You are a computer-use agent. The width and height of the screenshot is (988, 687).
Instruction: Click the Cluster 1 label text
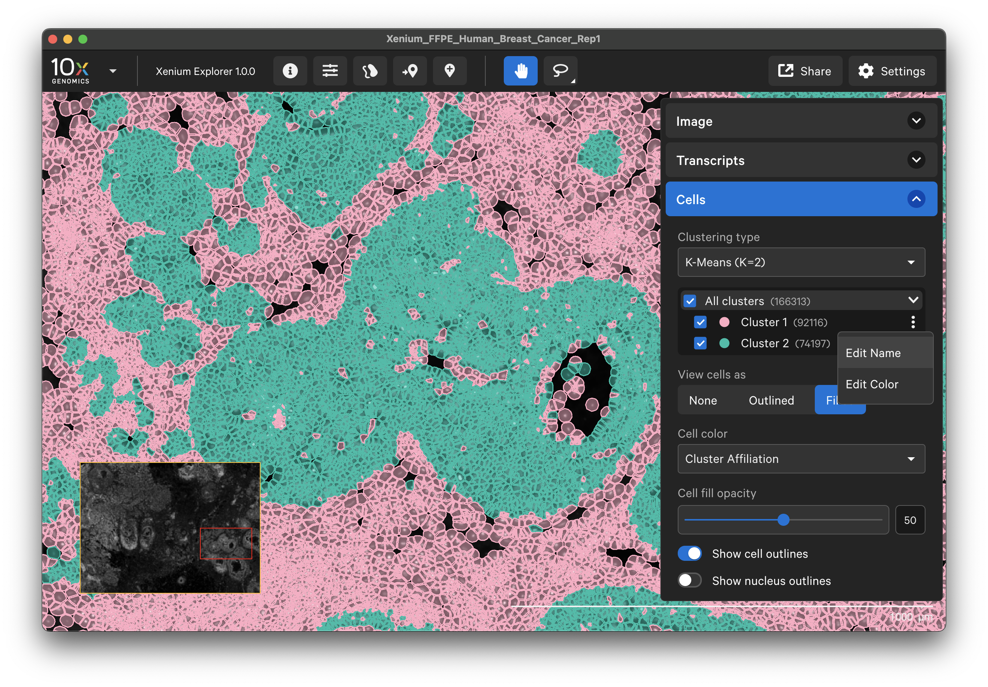pyautogui.click(x=764, y=322)
